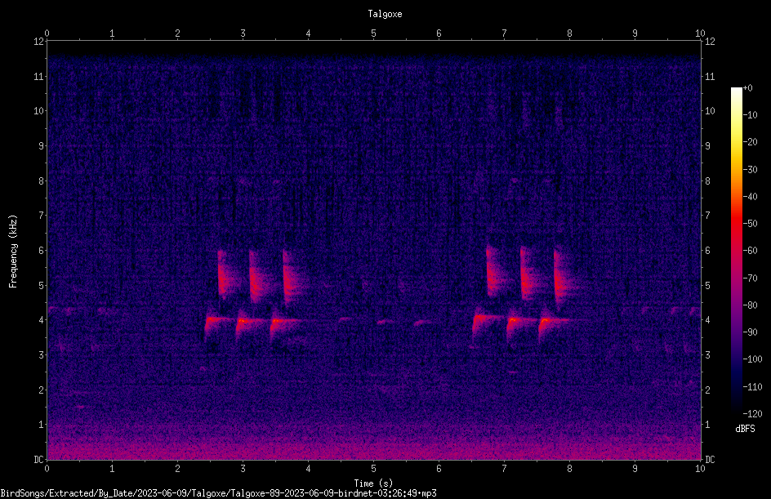Click the "5" tick on the top time axis
The height and width of the screenshot is (499, 771).
point(374,33)
